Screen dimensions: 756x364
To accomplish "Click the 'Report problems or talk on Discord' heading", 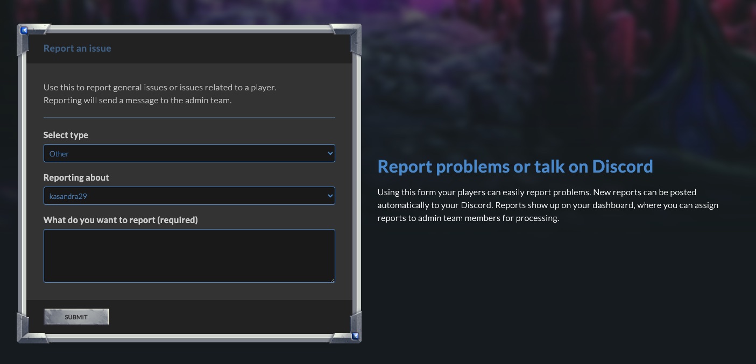I will click(515, 166).
